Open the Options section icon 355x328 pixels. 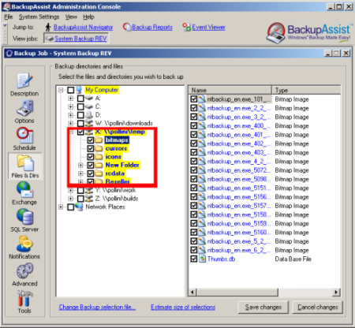click(24, 108)
